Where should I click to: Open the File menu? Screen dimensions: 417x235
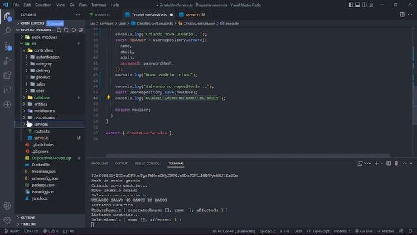click(x=16, y=5)
